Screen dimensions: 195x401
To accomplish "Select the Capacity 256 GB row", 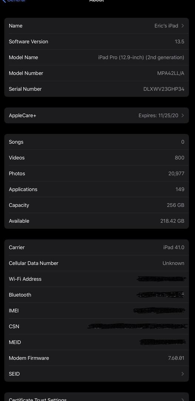I will pos(96,205).
